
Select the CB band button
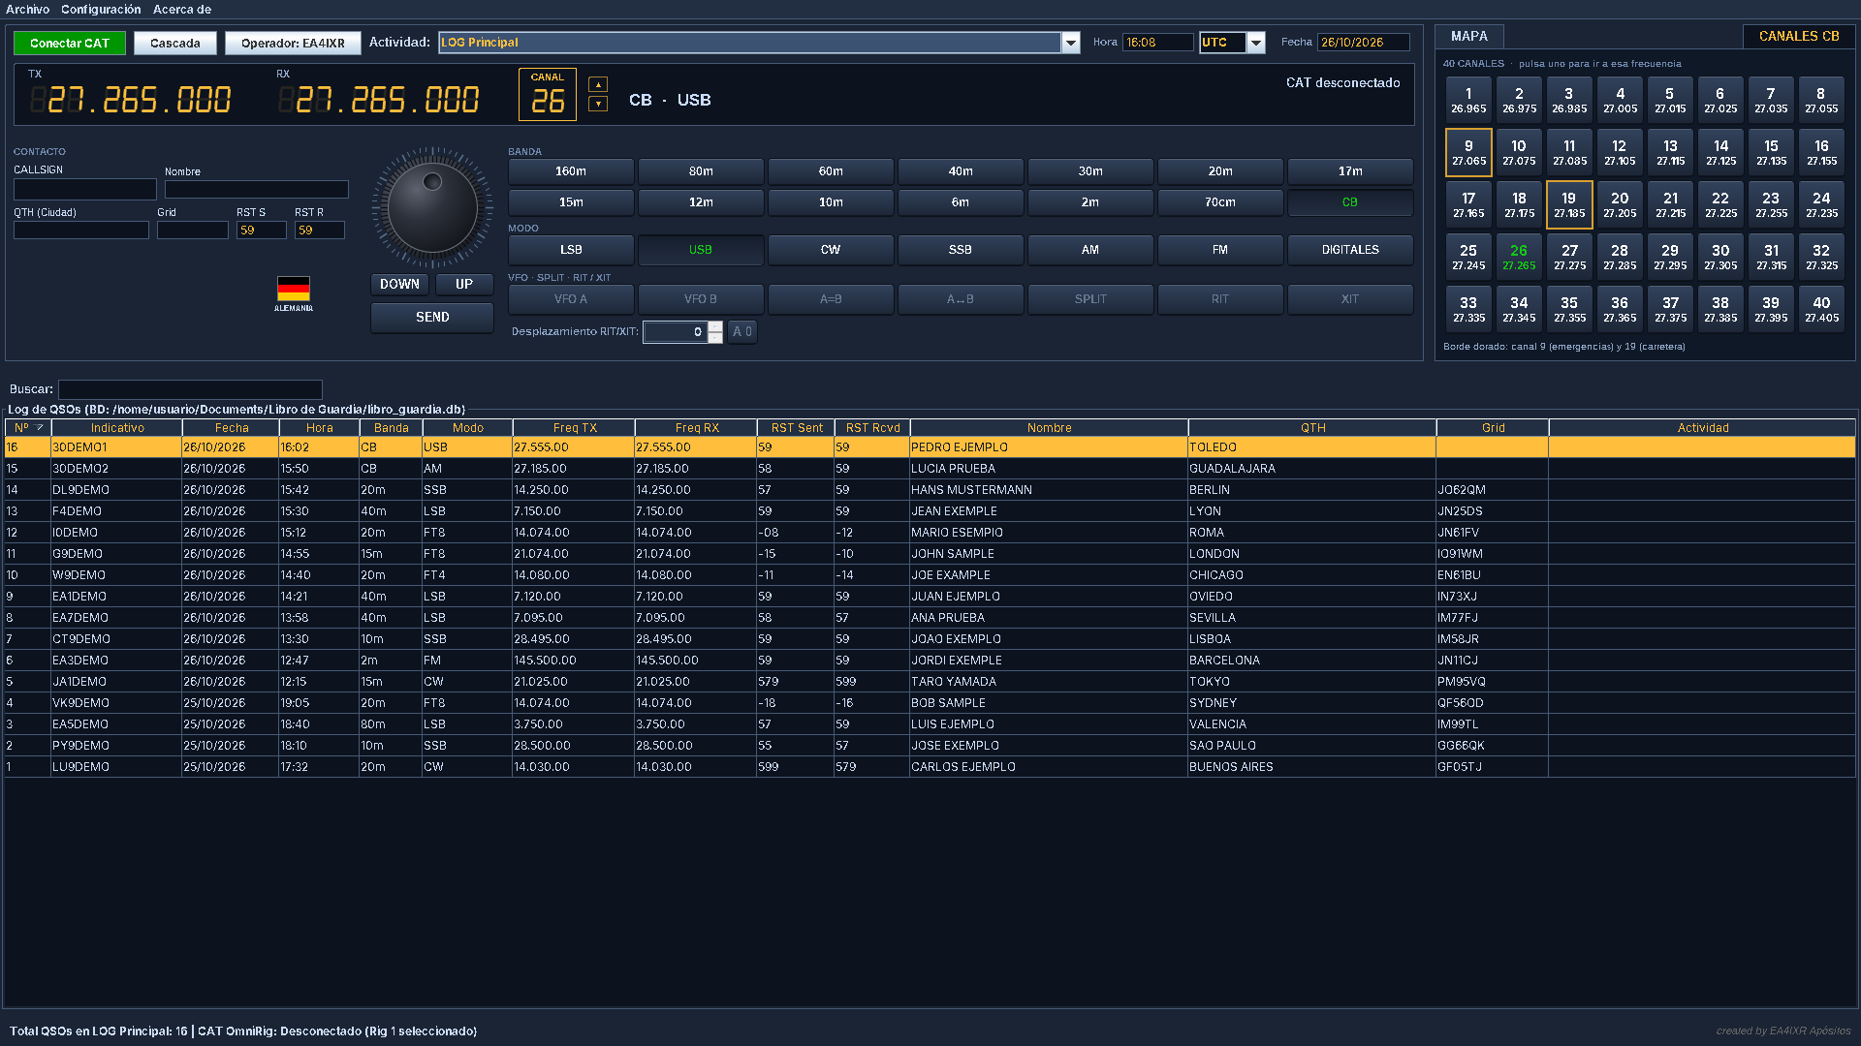pyautogui.click(x=1350, y=202)
